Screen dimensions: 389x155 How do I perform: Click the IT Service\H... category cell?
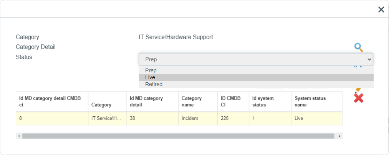click(108, 118)
